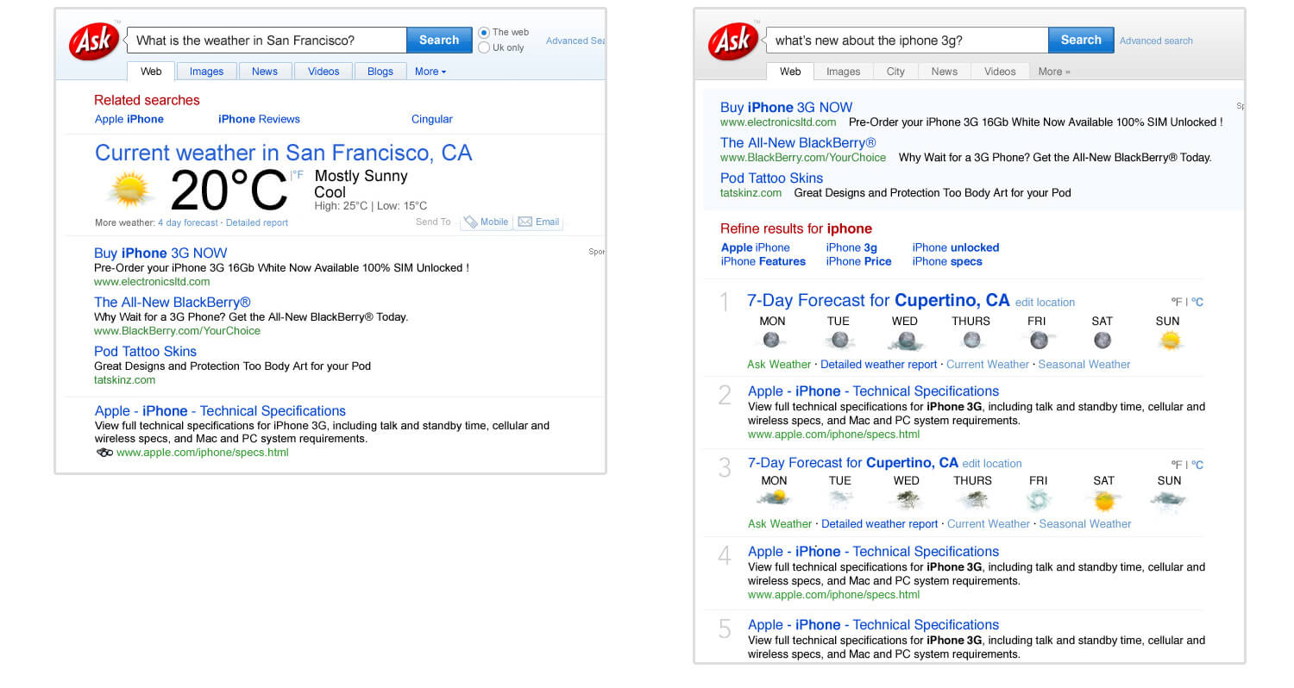Click 'edit location' in result 3 forecast
Viewport: 1294px width, 688px height.
point(992,464)
